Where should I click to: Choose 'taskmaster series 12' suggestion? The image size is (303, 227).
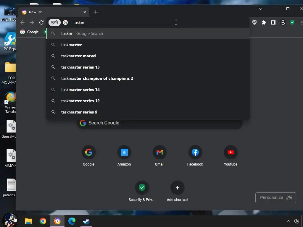148,100
